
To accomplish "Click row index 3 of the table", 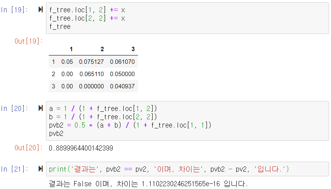I will tap(54, 86).
